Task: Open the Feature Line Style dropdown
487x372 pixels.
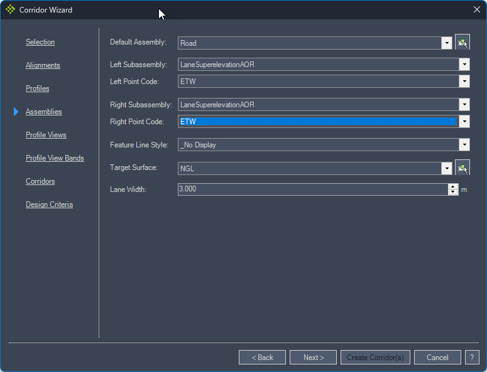Action: pos(464,145)
